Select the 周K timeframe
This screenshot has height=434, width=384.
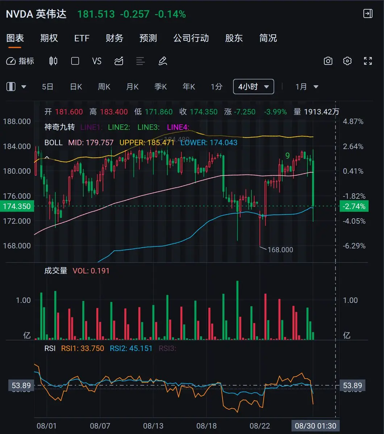click(104, 87)
